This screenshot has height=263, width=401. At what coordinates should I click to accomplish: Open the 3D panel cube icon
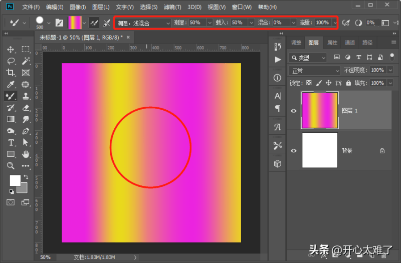[x=278, y=164]
